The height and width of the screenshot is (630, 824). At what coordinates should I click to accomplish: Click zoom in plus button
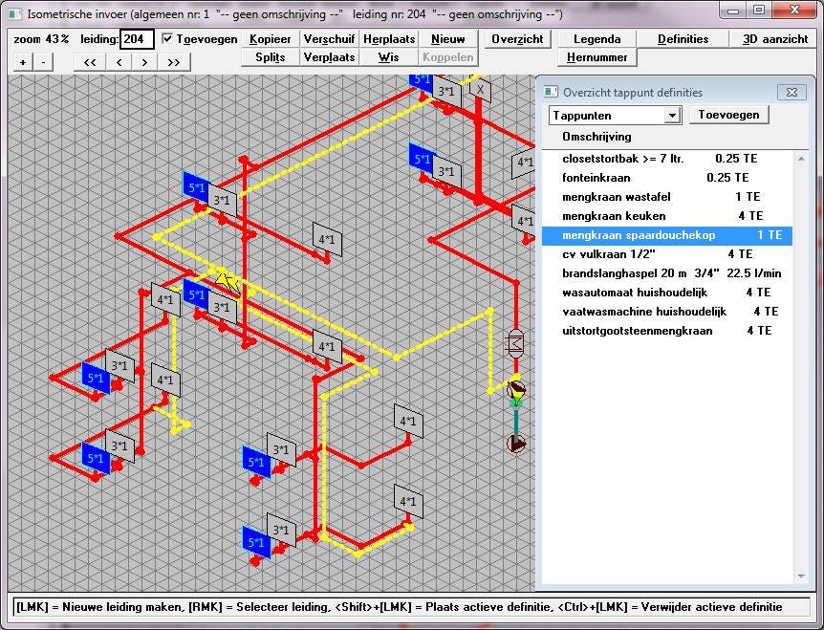click(23, 61)
